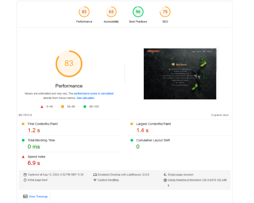
Task: Click the red triangle beside Speed Index
Action: click(x=23, y=157)
